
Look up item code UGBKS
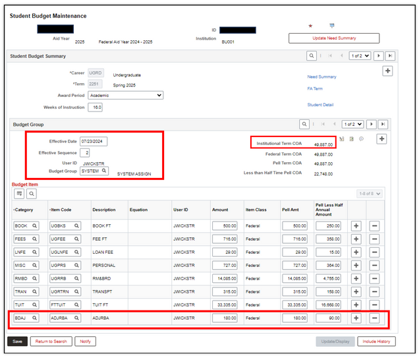[x=76, y=225]
